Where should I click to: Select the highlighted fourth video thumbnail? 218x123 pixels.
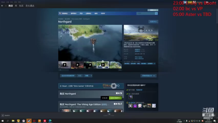point(103,65)
